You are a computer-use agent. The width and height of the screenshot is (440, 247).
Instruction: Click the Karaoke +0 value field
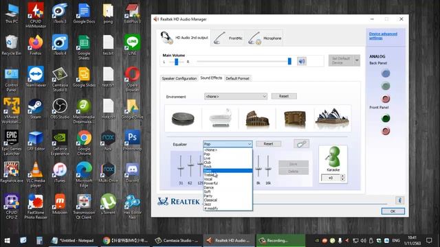click(331, 178)
